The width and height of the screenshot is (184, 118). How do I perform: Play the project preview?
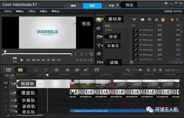tap(22, 60)
